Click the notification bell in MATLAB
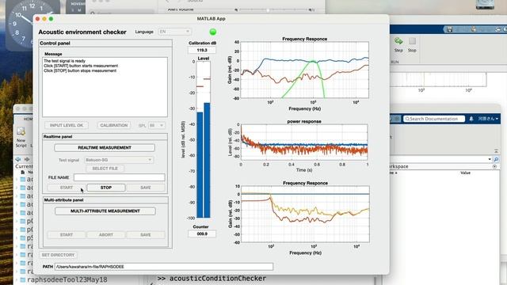507x285 pixels. click(471, 119)
